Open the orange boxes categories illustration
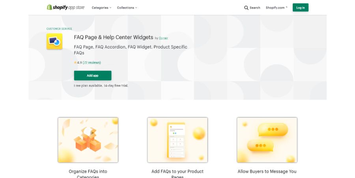 click(x=88, y=140)
